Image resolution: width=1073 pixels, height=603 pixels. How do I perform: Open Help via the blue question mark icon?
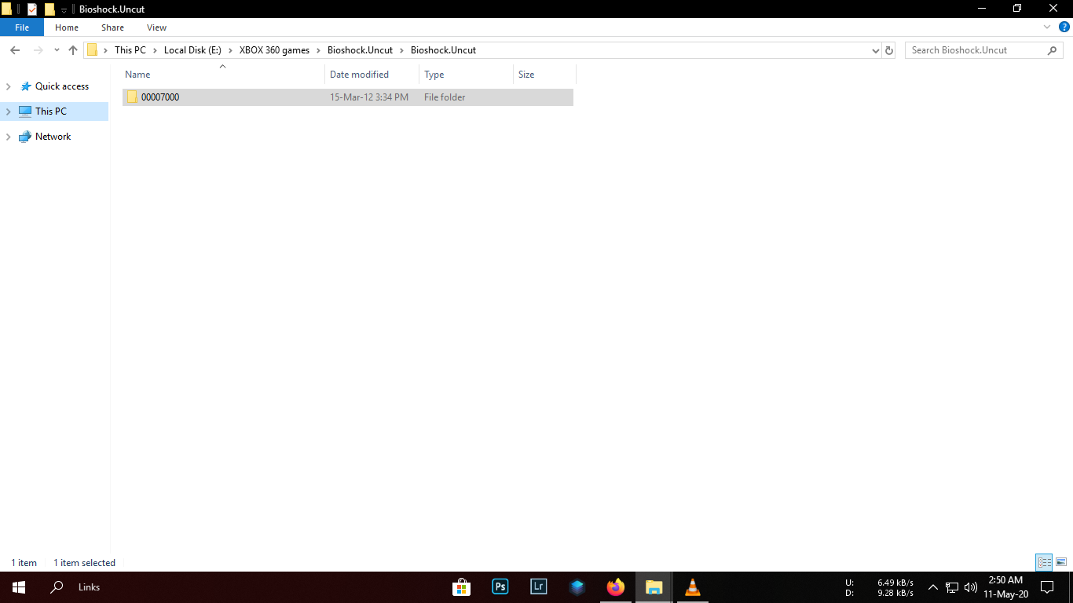point(1064,27)
